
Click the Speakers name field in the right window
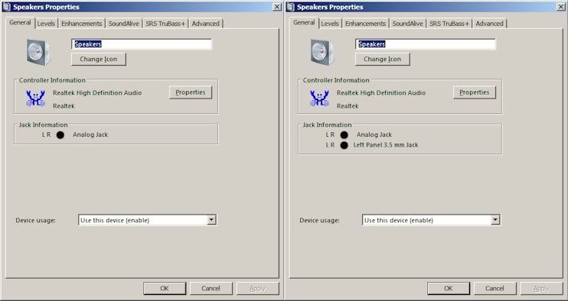(x=426, y=44)
